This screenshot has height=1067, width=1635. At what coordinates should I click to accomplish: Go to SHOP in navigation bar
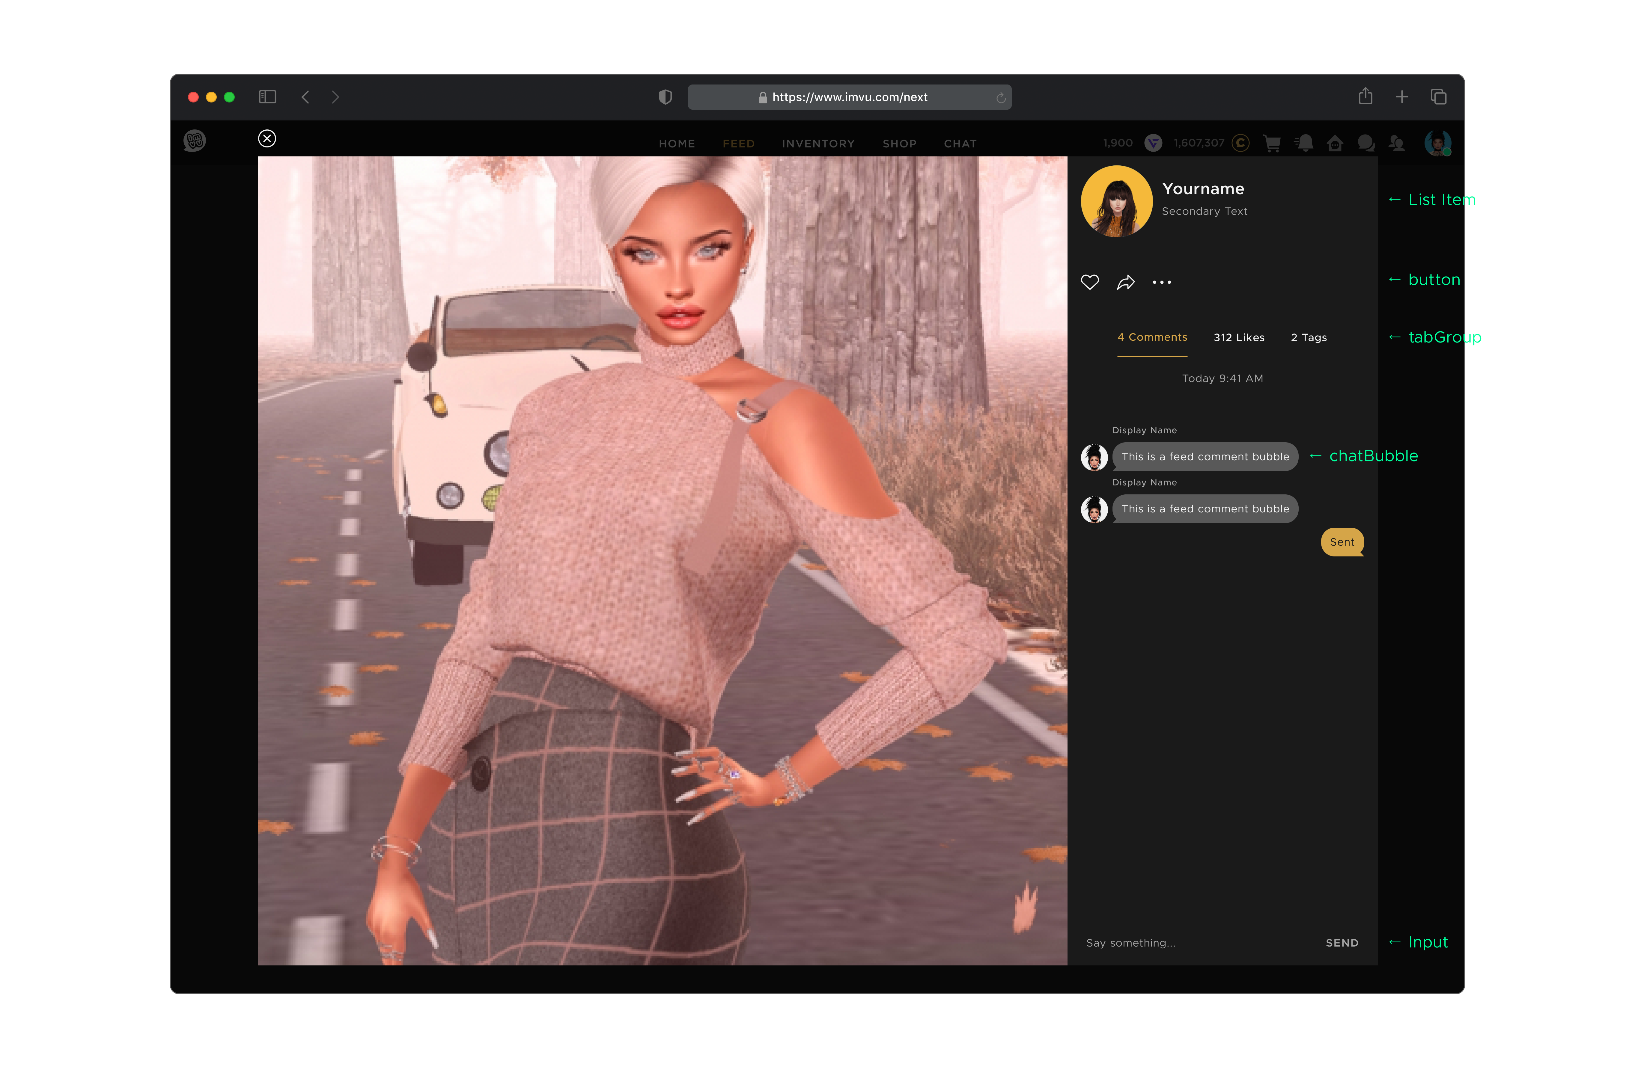[899, 144]
